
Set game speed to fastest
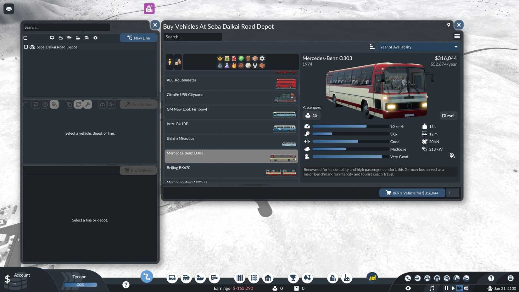click(466, 288)
